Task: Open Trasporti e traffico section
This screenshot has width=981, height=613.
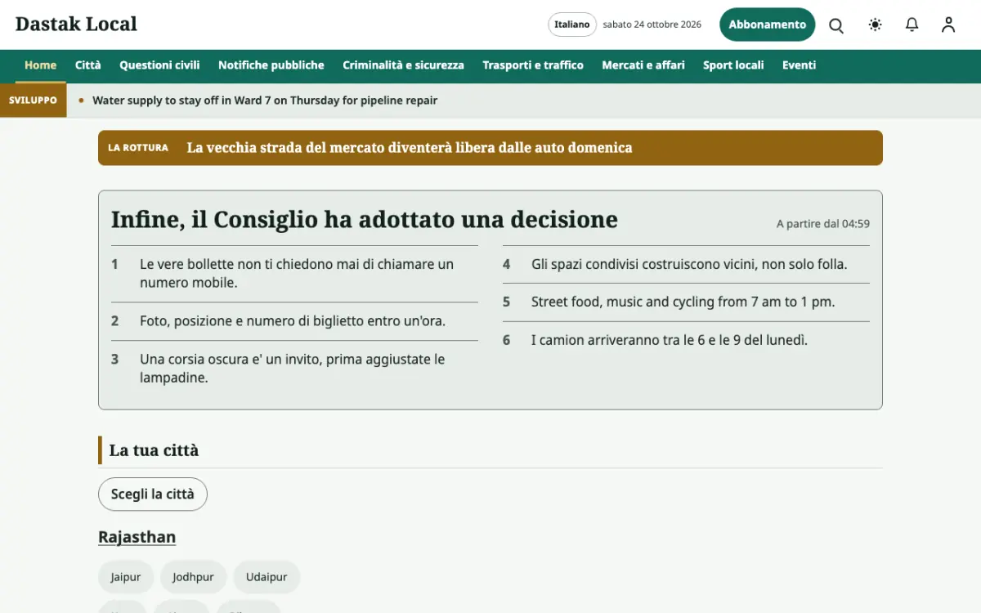Action: coord(533,65)
